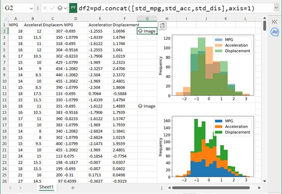The width and height of the screenshot is (282, 194).
Task: Select the Image cell in G2
Action: [147, 31]
